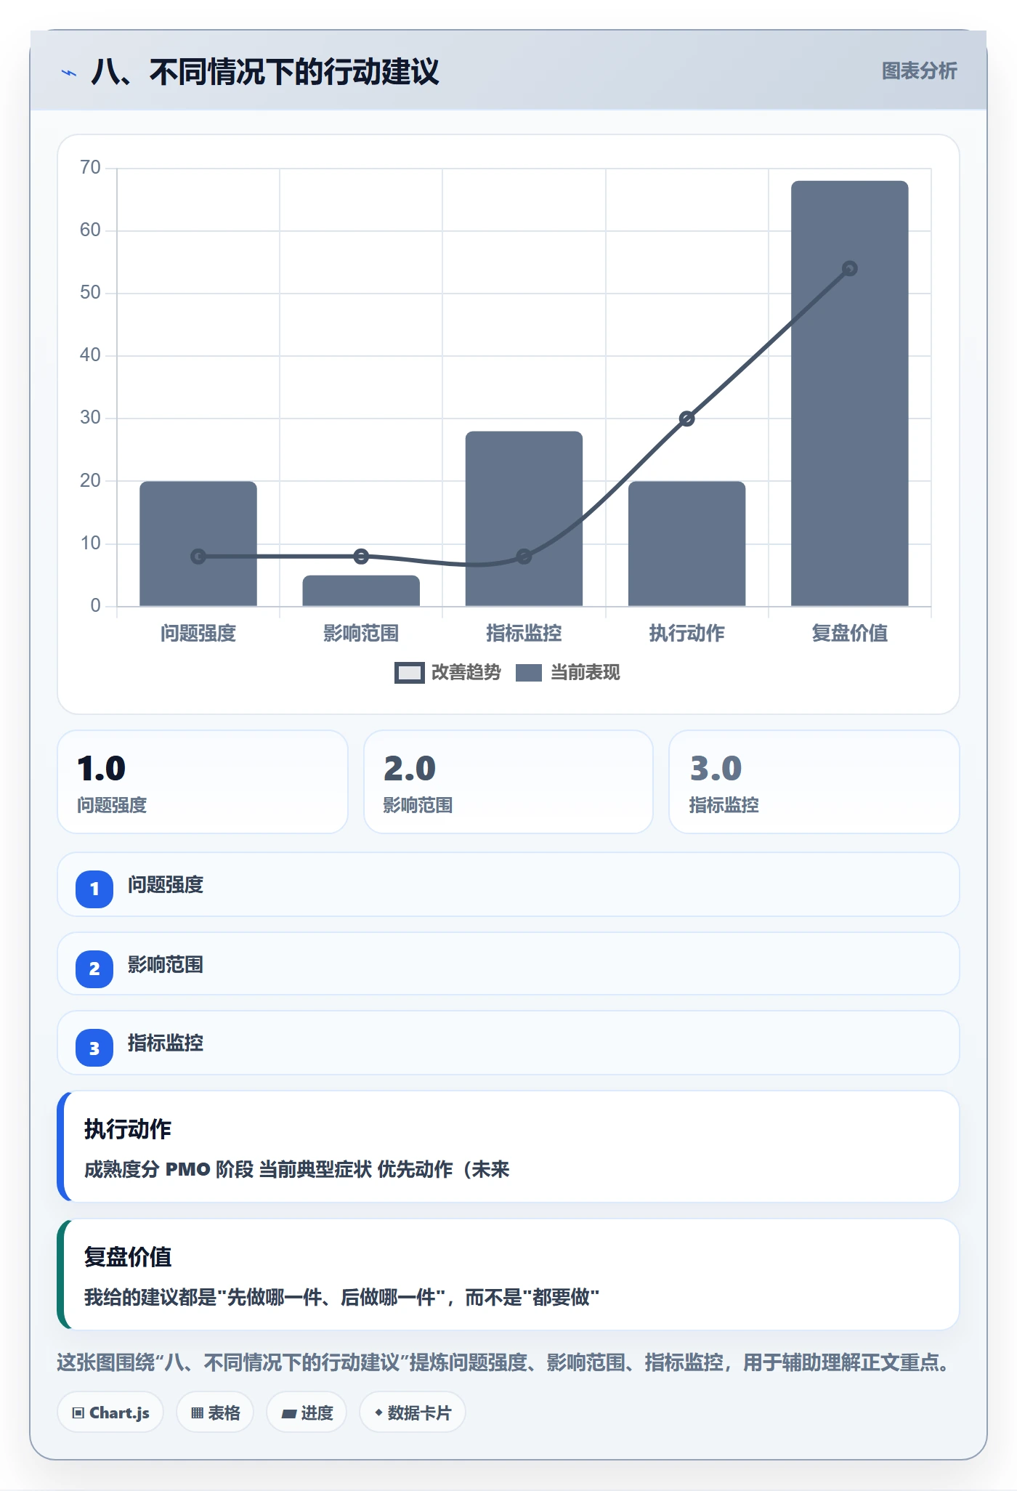Click the 进度 tag

tap(307, 1413)
